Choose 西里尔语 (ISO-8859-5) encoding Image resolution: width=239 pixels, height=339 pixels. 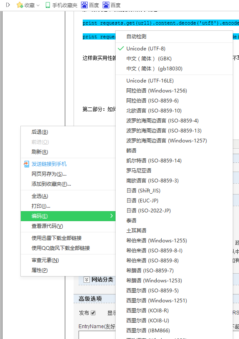174,290
